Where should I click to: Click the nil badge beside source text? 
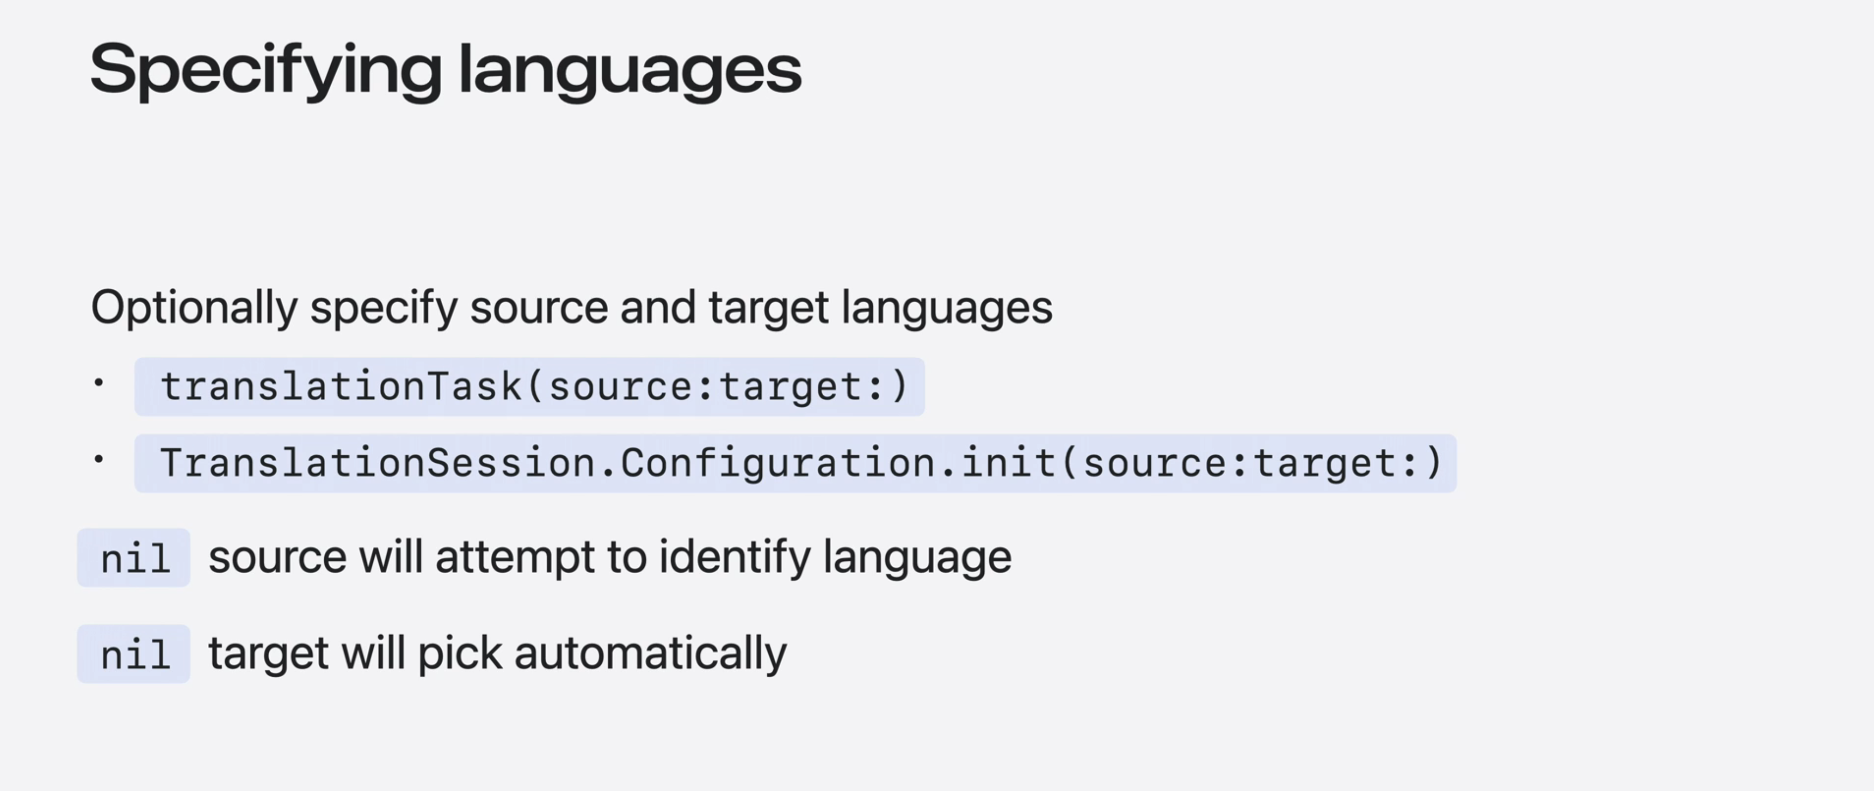pos(134,559)
